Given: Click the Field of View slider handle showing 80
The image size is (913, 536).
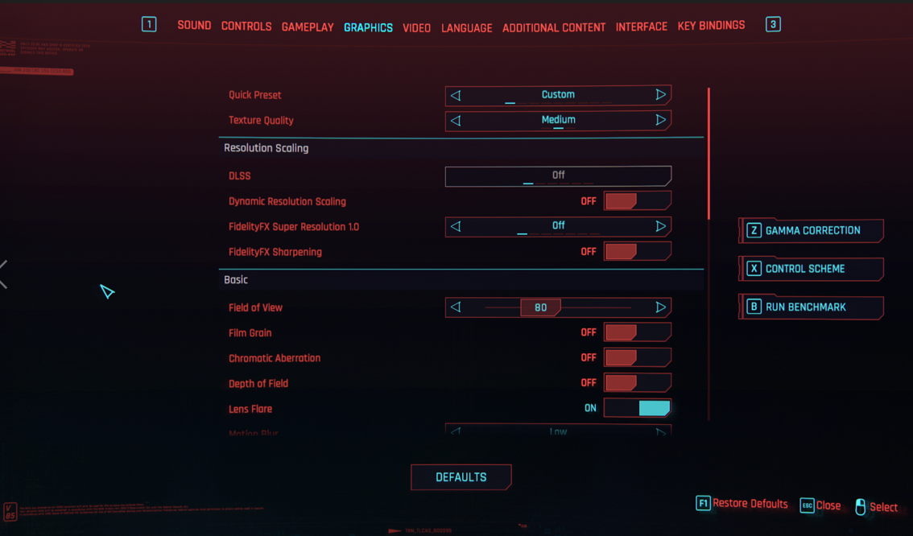Looking at the screenshot, I should [540, 307].
